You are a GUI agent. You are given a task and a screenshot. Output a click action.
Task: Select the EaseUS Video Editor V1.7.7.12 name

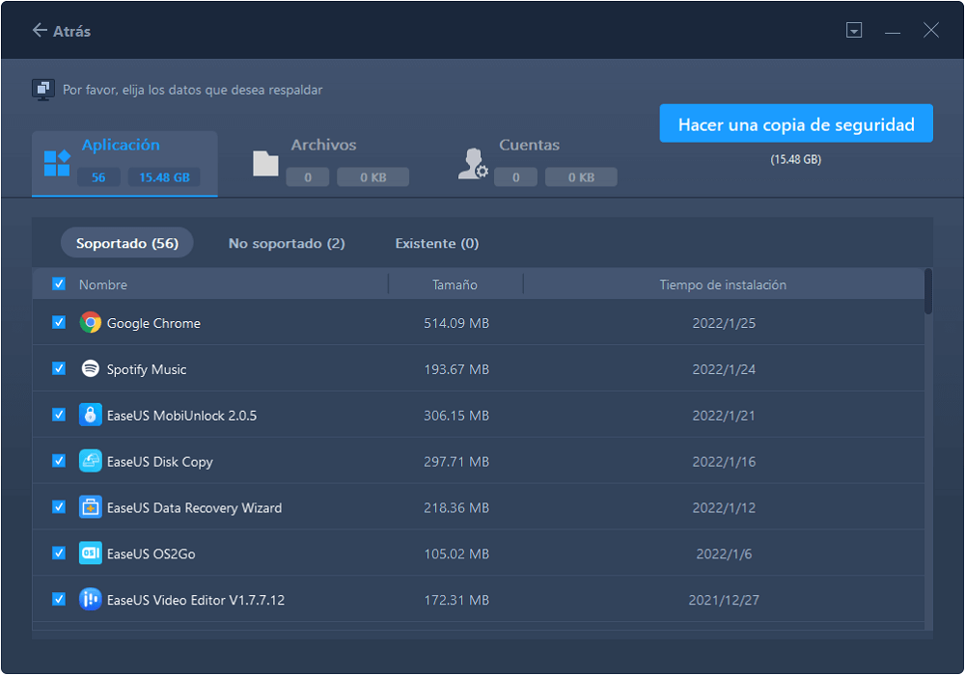pyautogui.click(x=196, y=600)
